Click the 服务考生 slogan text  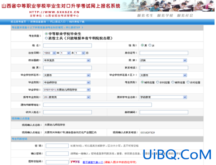[x=145, y=16]
